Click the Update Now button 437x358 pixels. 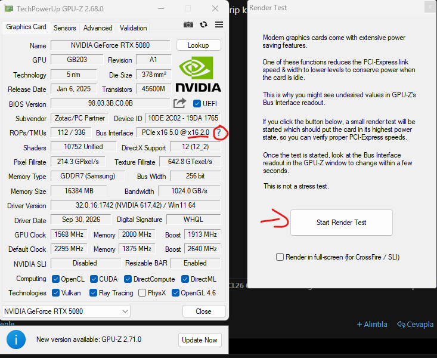[200, 340]
